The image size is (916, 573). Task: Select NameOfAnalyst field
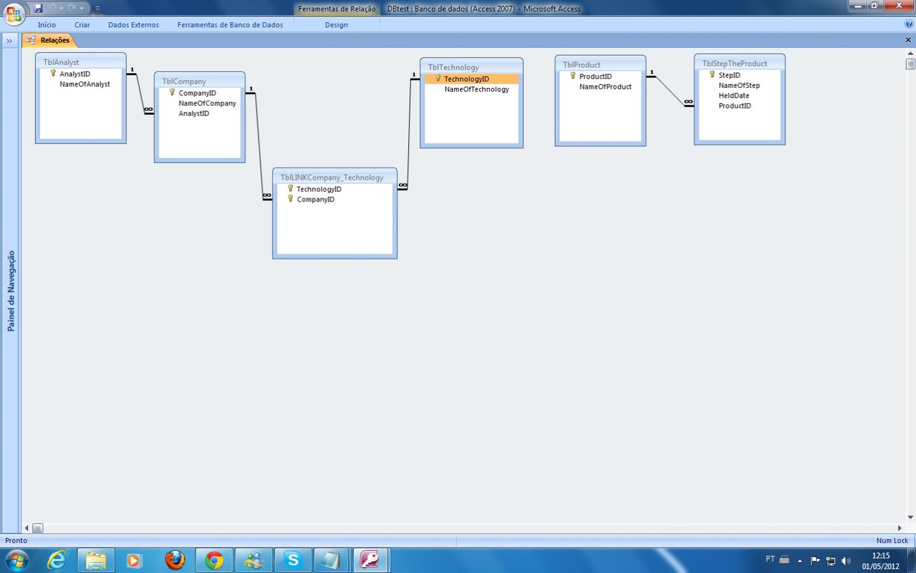pyautogui.click(x=85, y=84)
